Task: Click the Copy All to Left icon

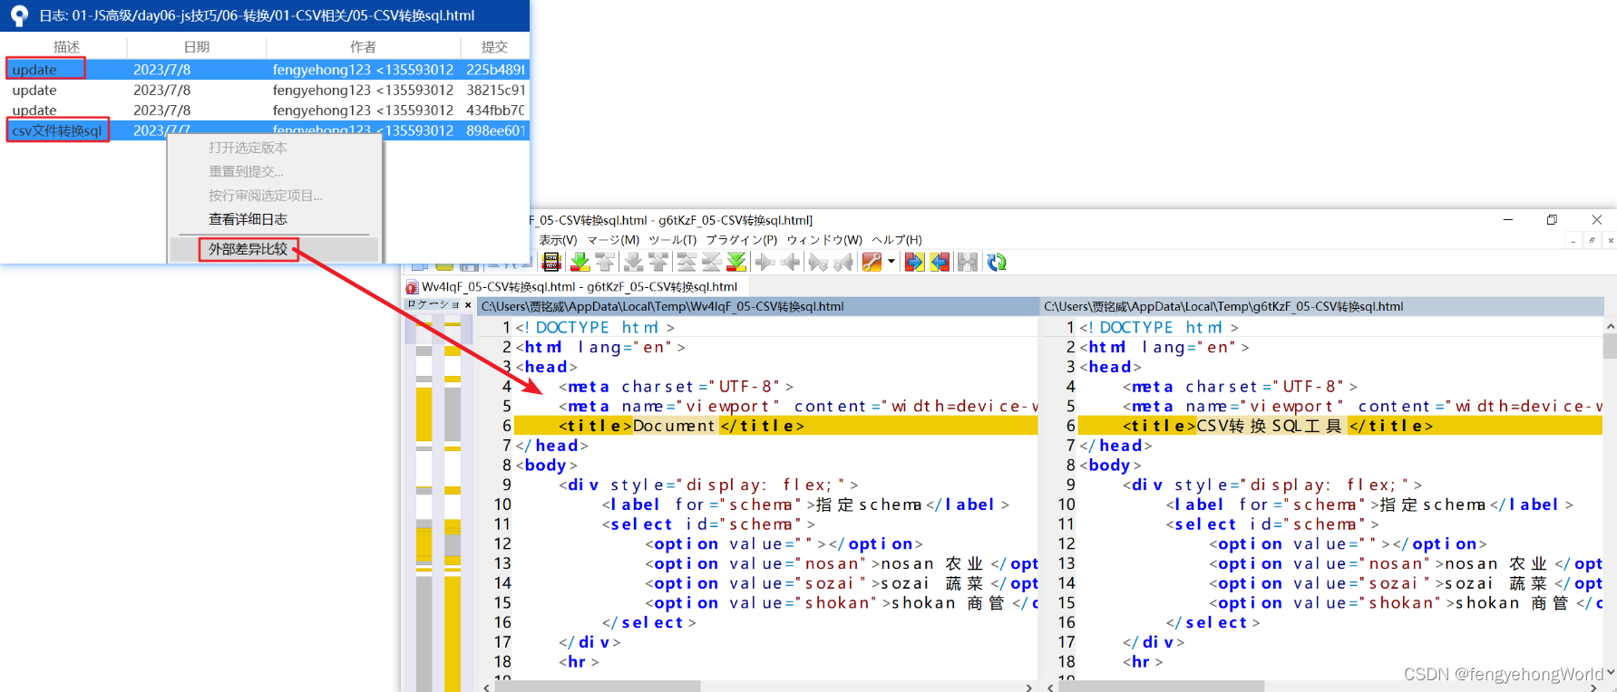Action: (x=940, y=263)
